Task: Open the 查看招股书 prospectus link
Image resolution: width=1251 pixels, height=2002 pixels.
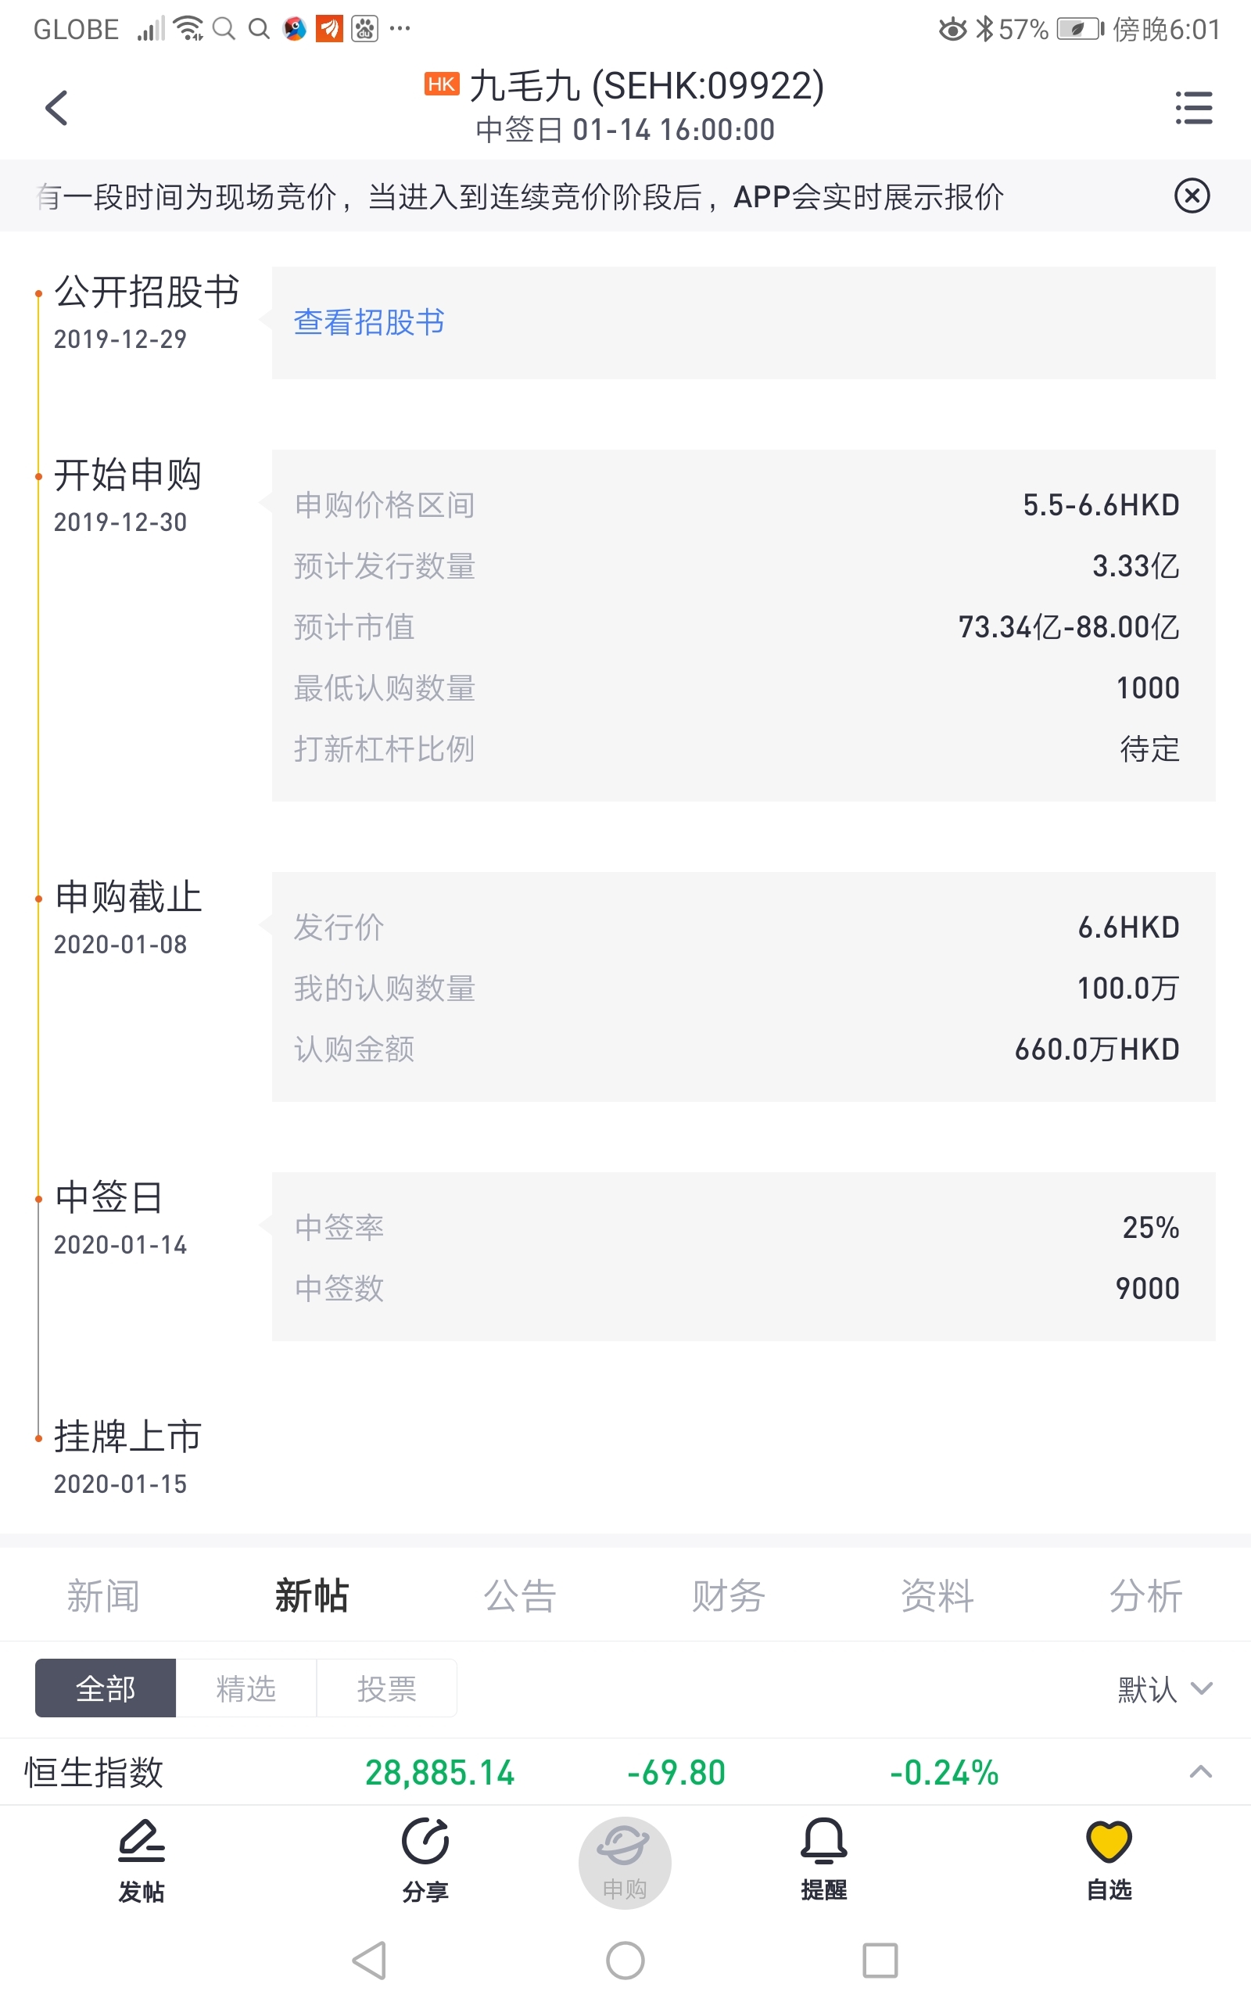Action: coord(369,322)
